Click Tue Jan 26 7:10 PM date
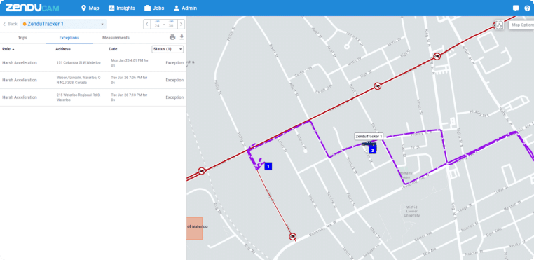This screenshot has width=534, height=260. (130, 97)
